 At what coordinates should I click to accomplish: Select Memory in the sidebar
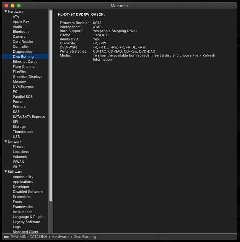pyautogui.click(x=19, y=82)
